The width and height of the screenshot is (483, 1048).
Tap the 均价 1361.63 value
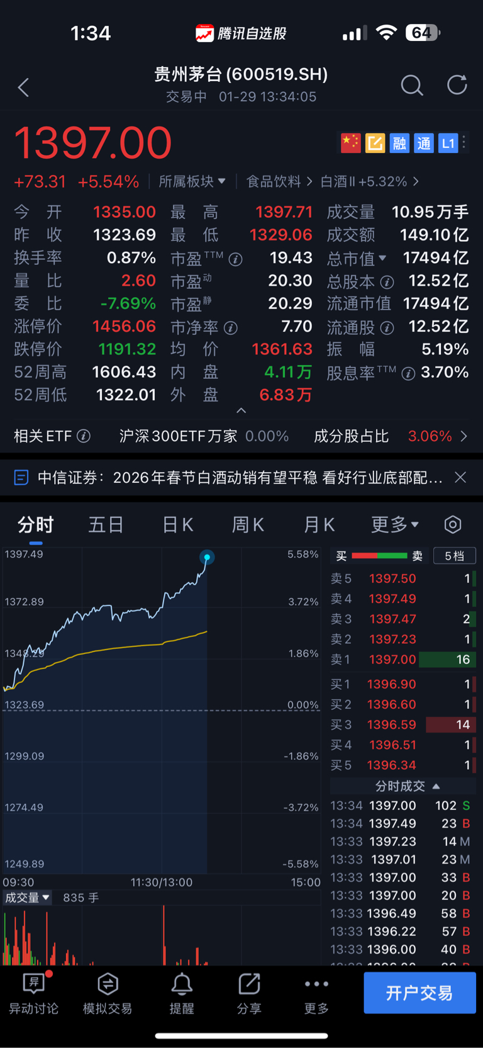[282, 349]
